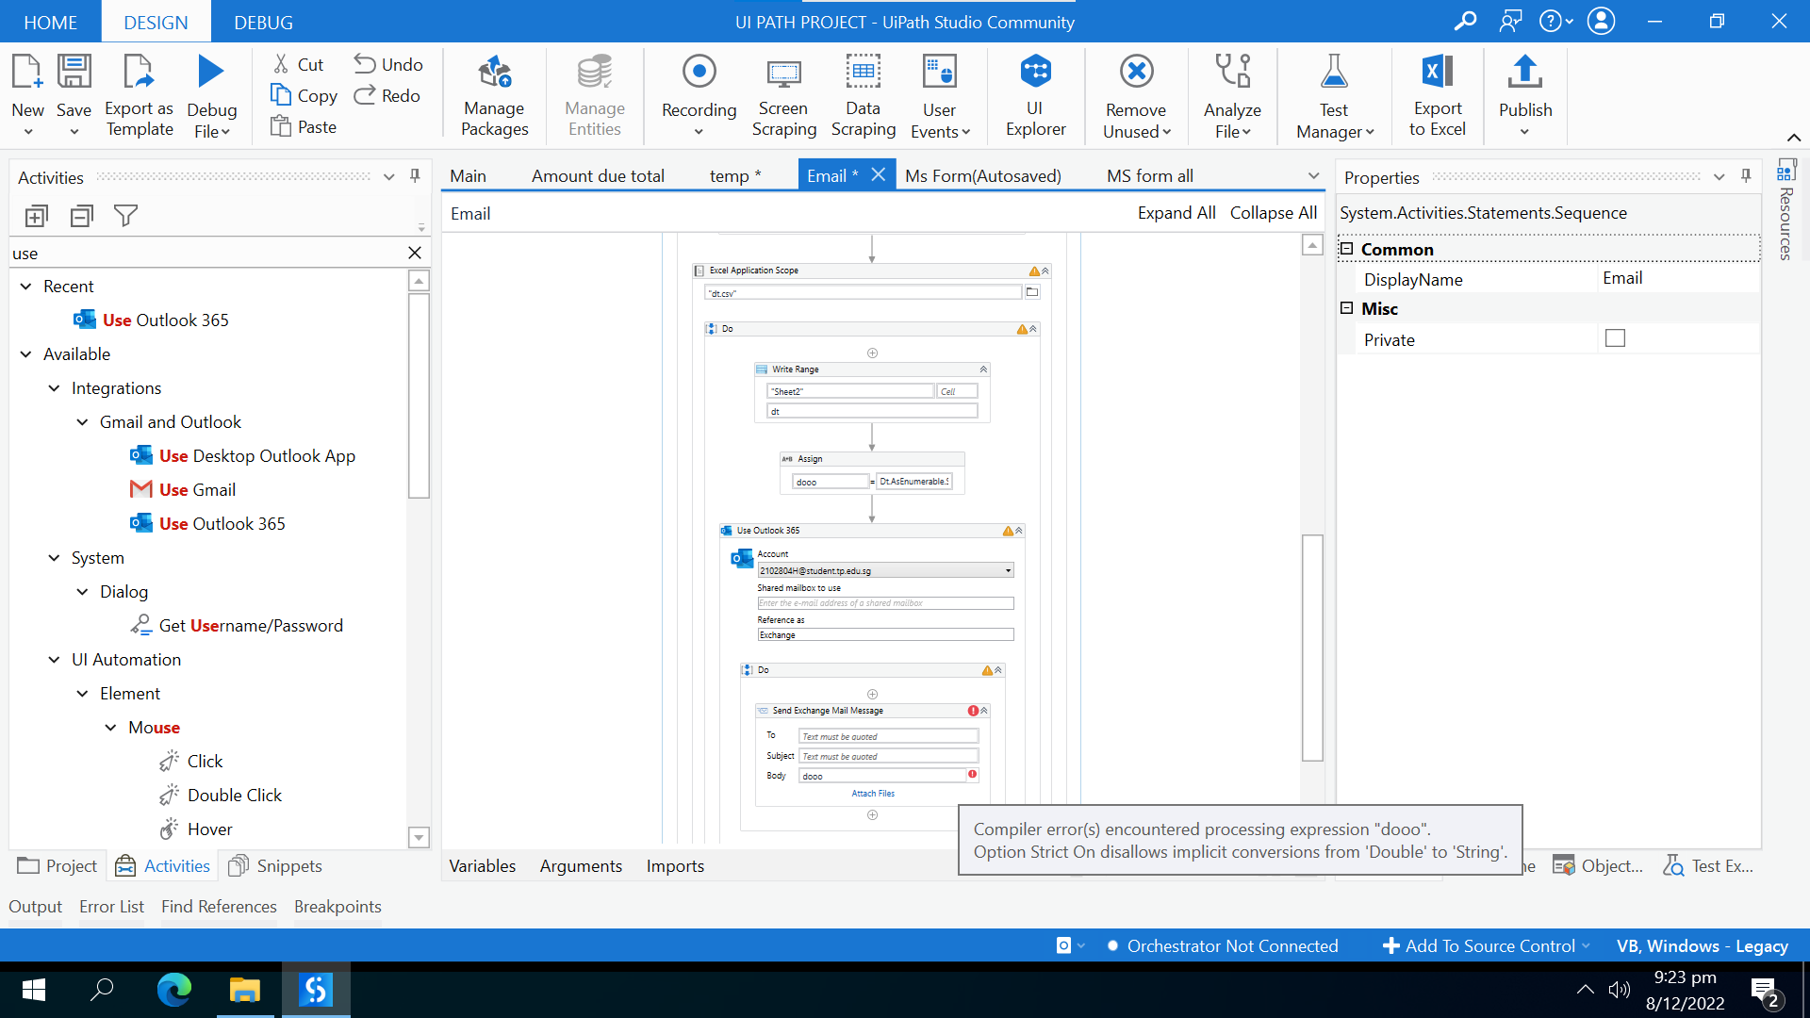Viewport: 1810px width, 1018px height.
Task: Open Manage Packages
Action: 494,73
